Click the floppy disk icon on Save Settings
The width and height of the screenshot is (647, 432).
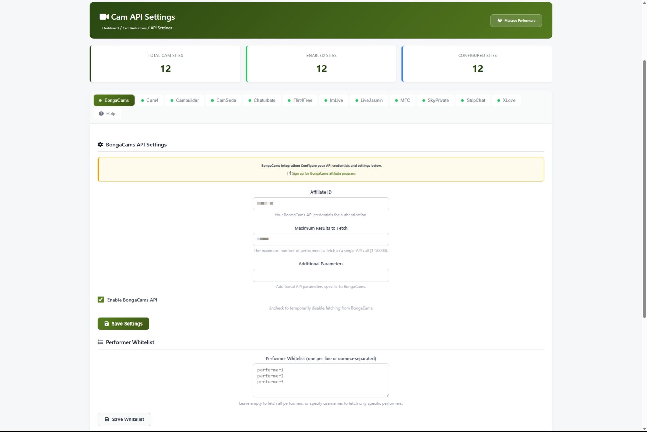coord(107,324)
